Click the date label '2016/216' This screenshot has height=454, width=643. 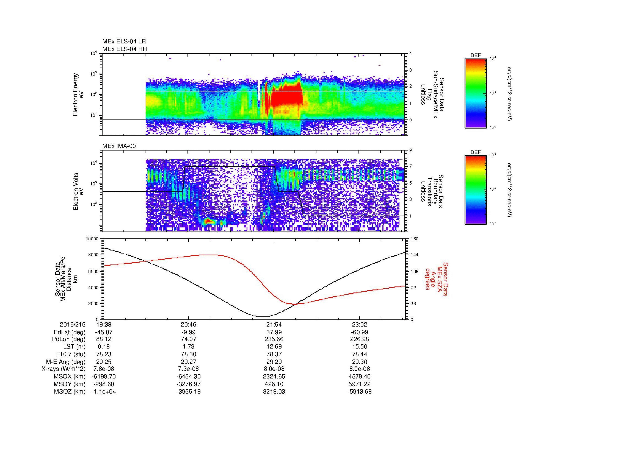(x=73, y=325)
